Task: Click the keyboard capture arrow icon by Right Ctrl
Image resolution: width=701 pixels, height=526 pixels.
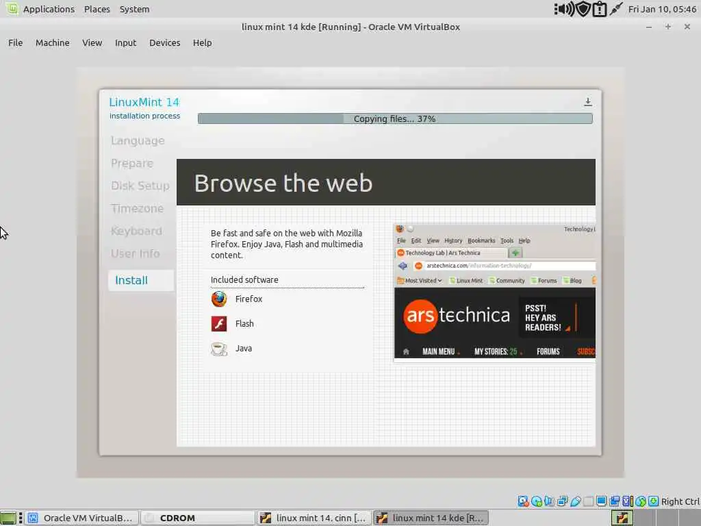Action: (653, 501)
